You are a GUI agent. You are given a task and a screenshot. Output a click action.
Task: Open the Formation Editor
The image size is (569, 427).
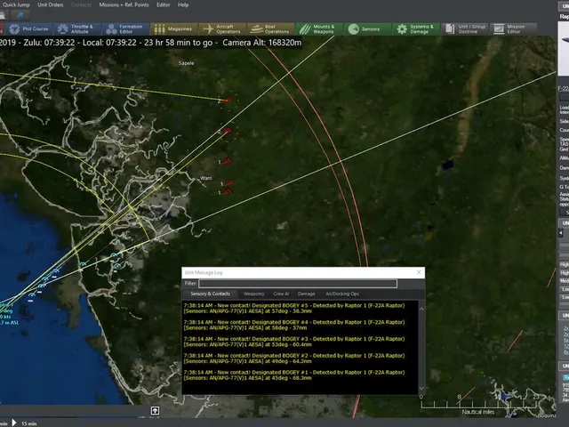point(126,29)
